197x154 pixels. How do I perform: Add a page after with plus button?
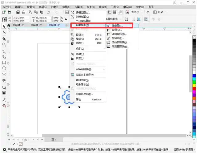click(x=42, y=140)
